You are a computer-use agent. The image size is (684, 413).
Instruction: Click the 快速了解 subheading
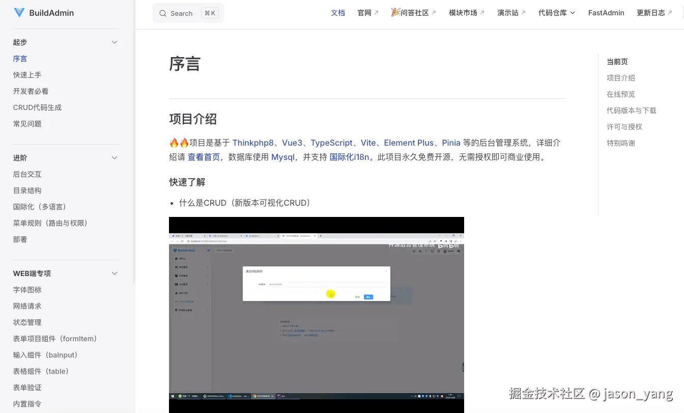coord(187,182)
